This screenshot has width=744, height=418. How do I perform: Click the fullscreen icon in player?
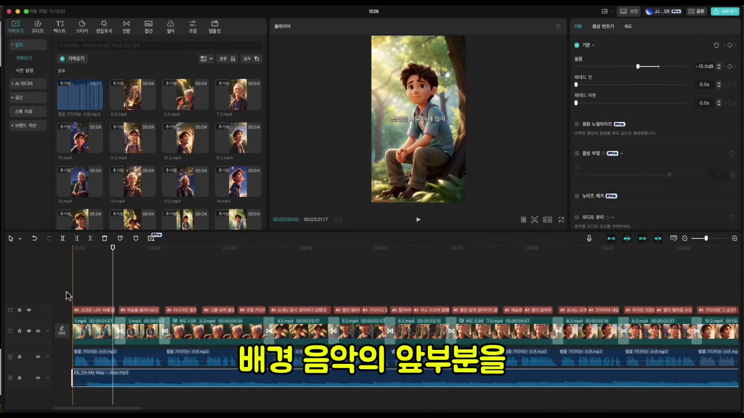pos(561,220)
